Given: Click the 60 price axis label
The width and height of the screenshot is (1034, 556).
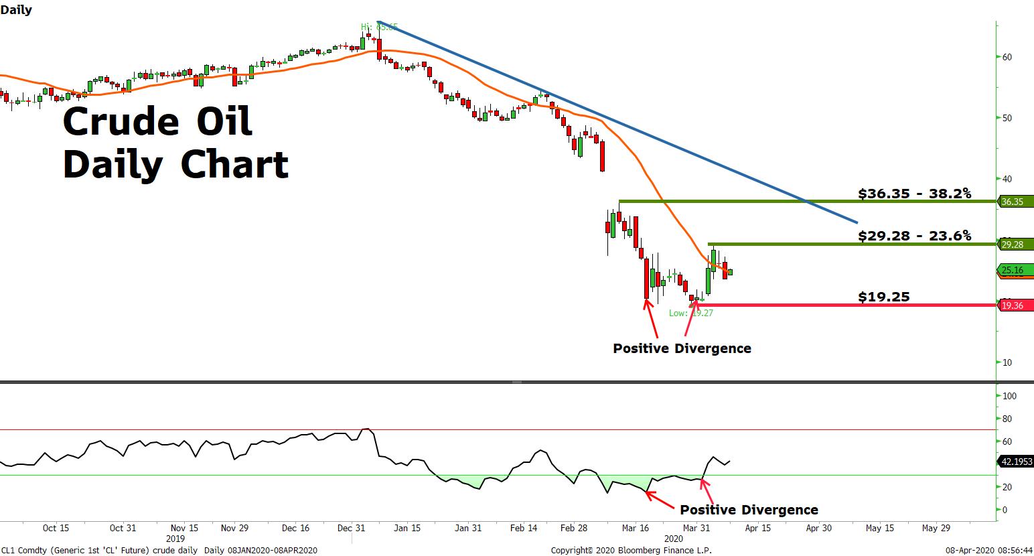Looking at the screenshot, I should pos(1007,57).
